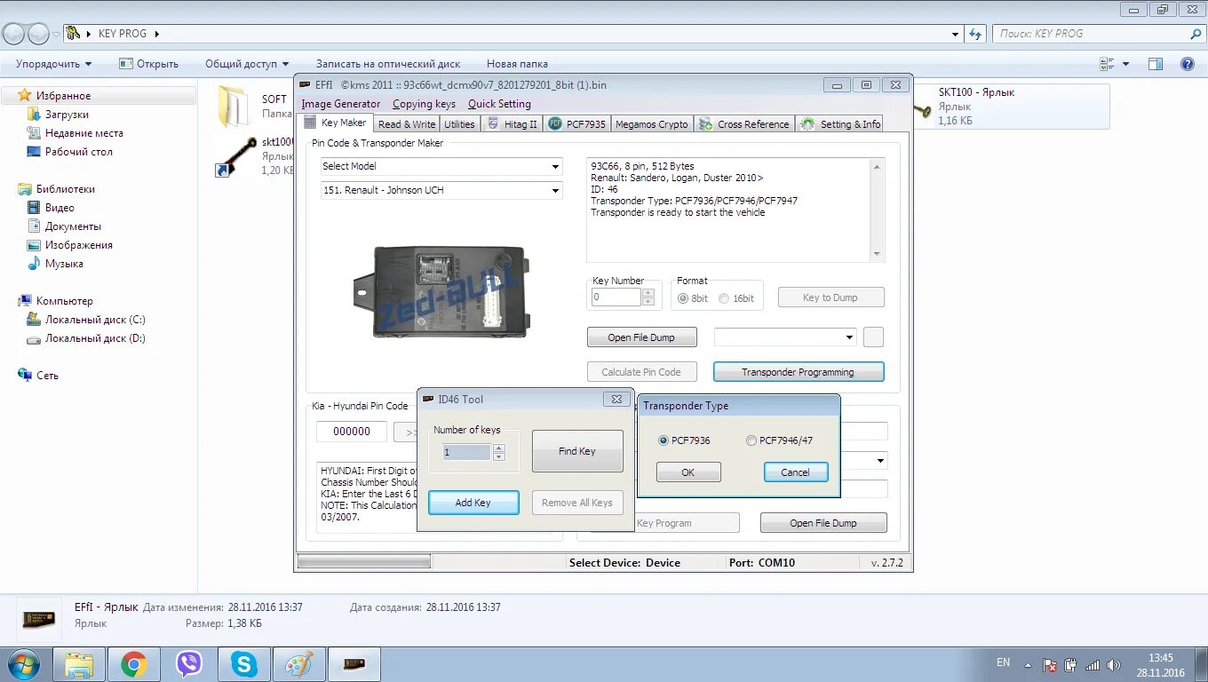
Task: Click Add Key in ID46 Tool
Action: pyautogui.click(x=473, y=503)
